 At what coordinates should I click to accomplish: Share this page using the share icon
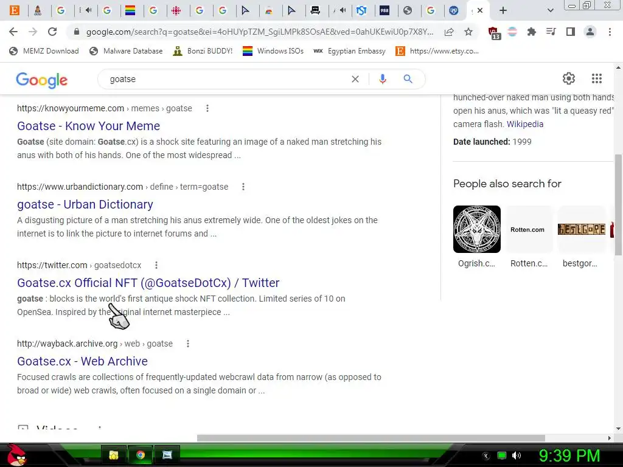pyautogui.click(x=449, y=32)
